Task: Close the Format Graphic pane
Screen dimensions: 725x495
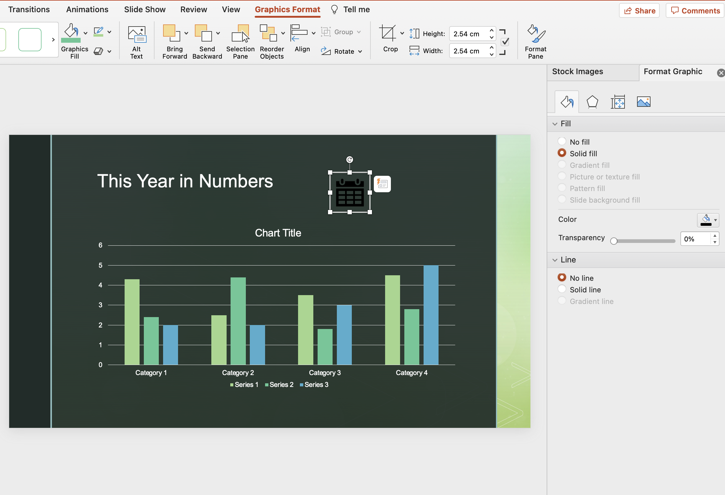Action: point(720,73)
